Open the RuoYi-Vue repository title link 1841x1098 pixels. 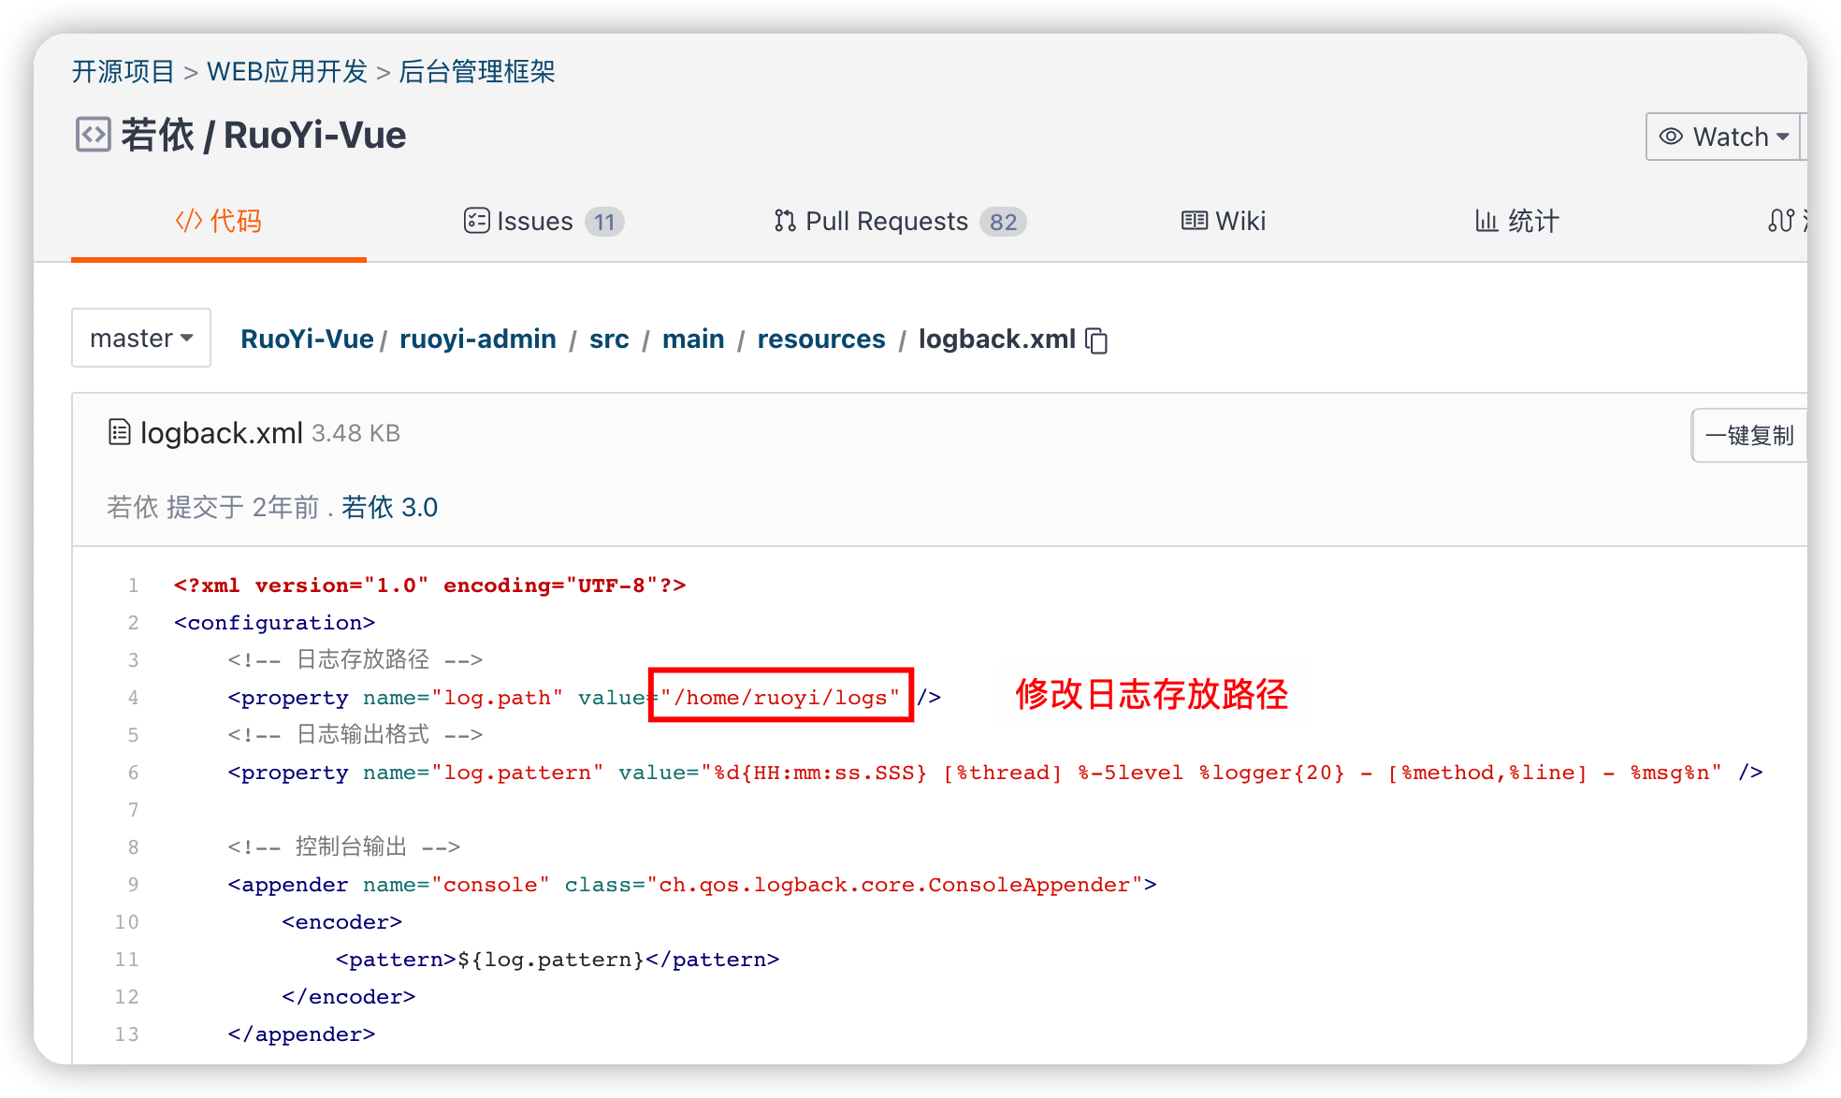[x=315, y=135]
